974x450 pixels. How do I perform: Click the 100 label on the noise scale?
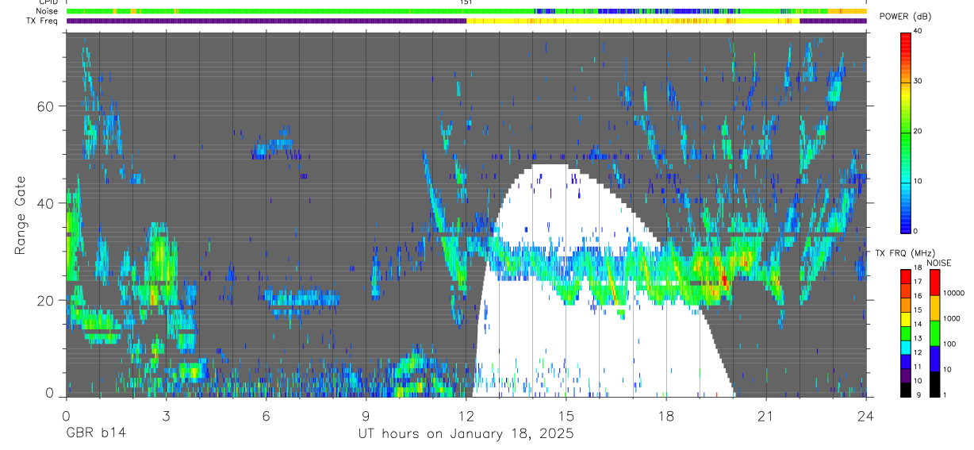tap(949, 344)
